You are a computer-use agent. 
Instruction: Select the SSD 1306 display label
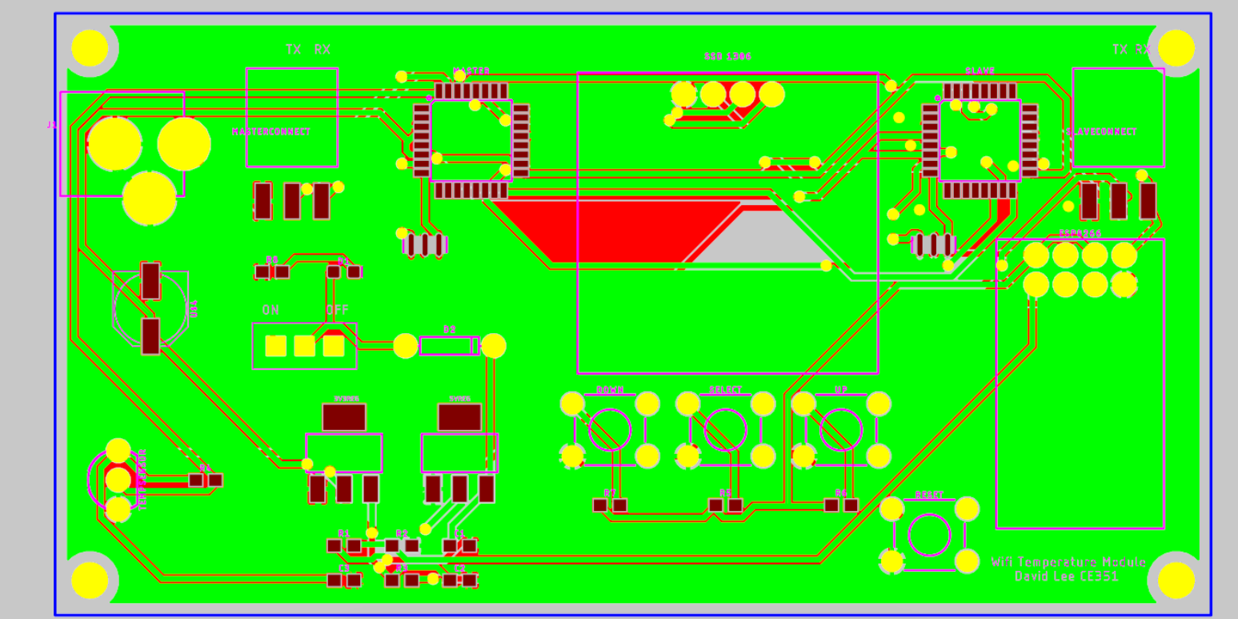[x=727, y=57]
